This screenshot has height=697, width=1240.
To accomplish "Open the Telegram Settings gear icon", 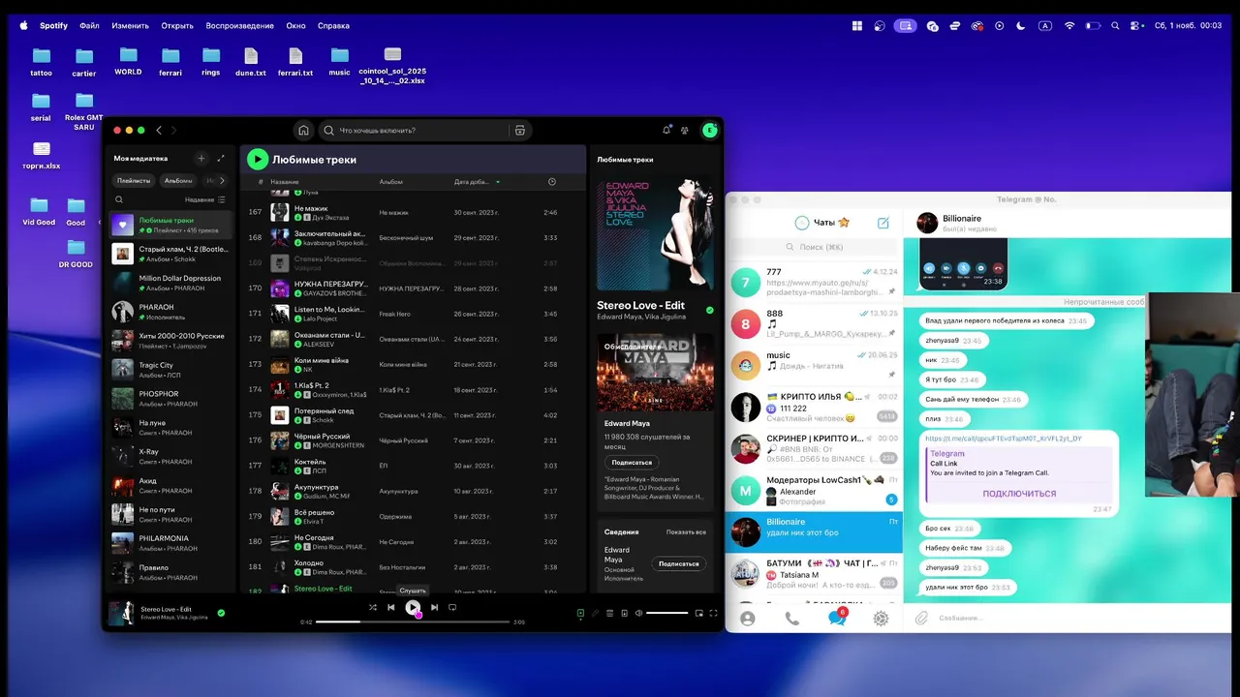I will pos(881,619).
